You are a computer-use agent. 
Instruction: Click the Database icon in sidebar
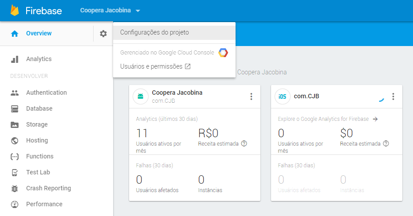pos(15,109)
